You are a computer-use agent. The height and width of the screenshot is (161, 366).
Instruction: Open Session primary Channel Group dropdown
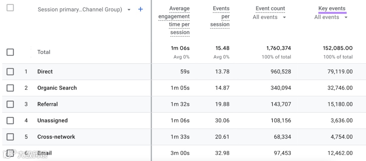129,10
